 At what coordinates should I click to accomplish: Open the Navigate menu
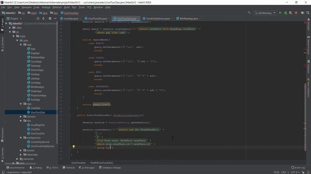(27, 7)
